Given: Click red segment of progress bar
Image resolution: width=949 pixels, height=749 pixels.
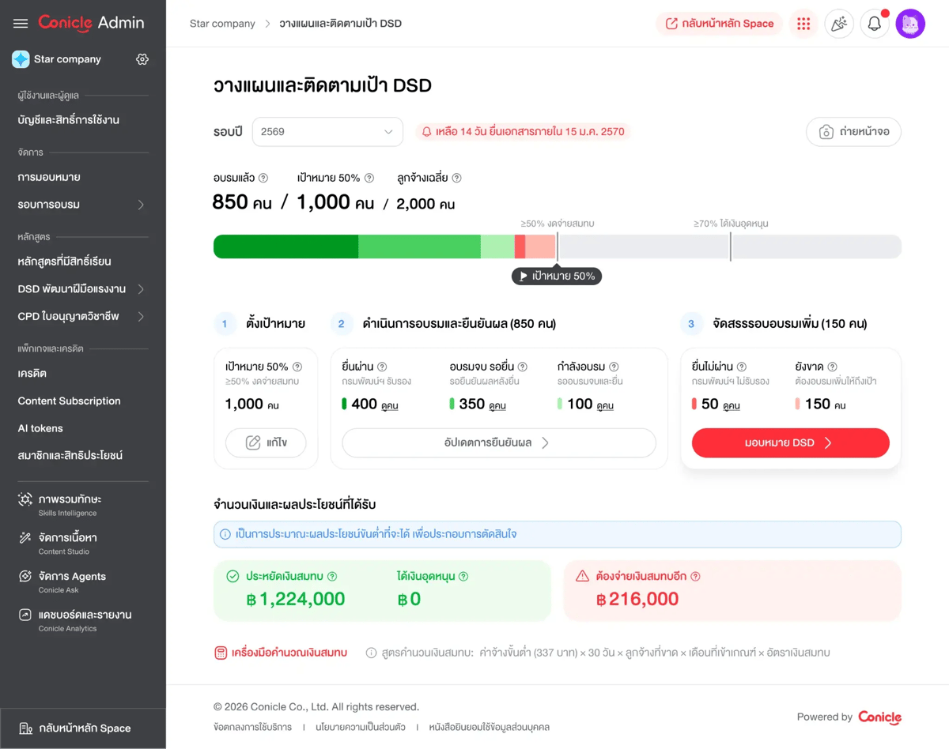Looking at the screenshot, I should (520, 247).
